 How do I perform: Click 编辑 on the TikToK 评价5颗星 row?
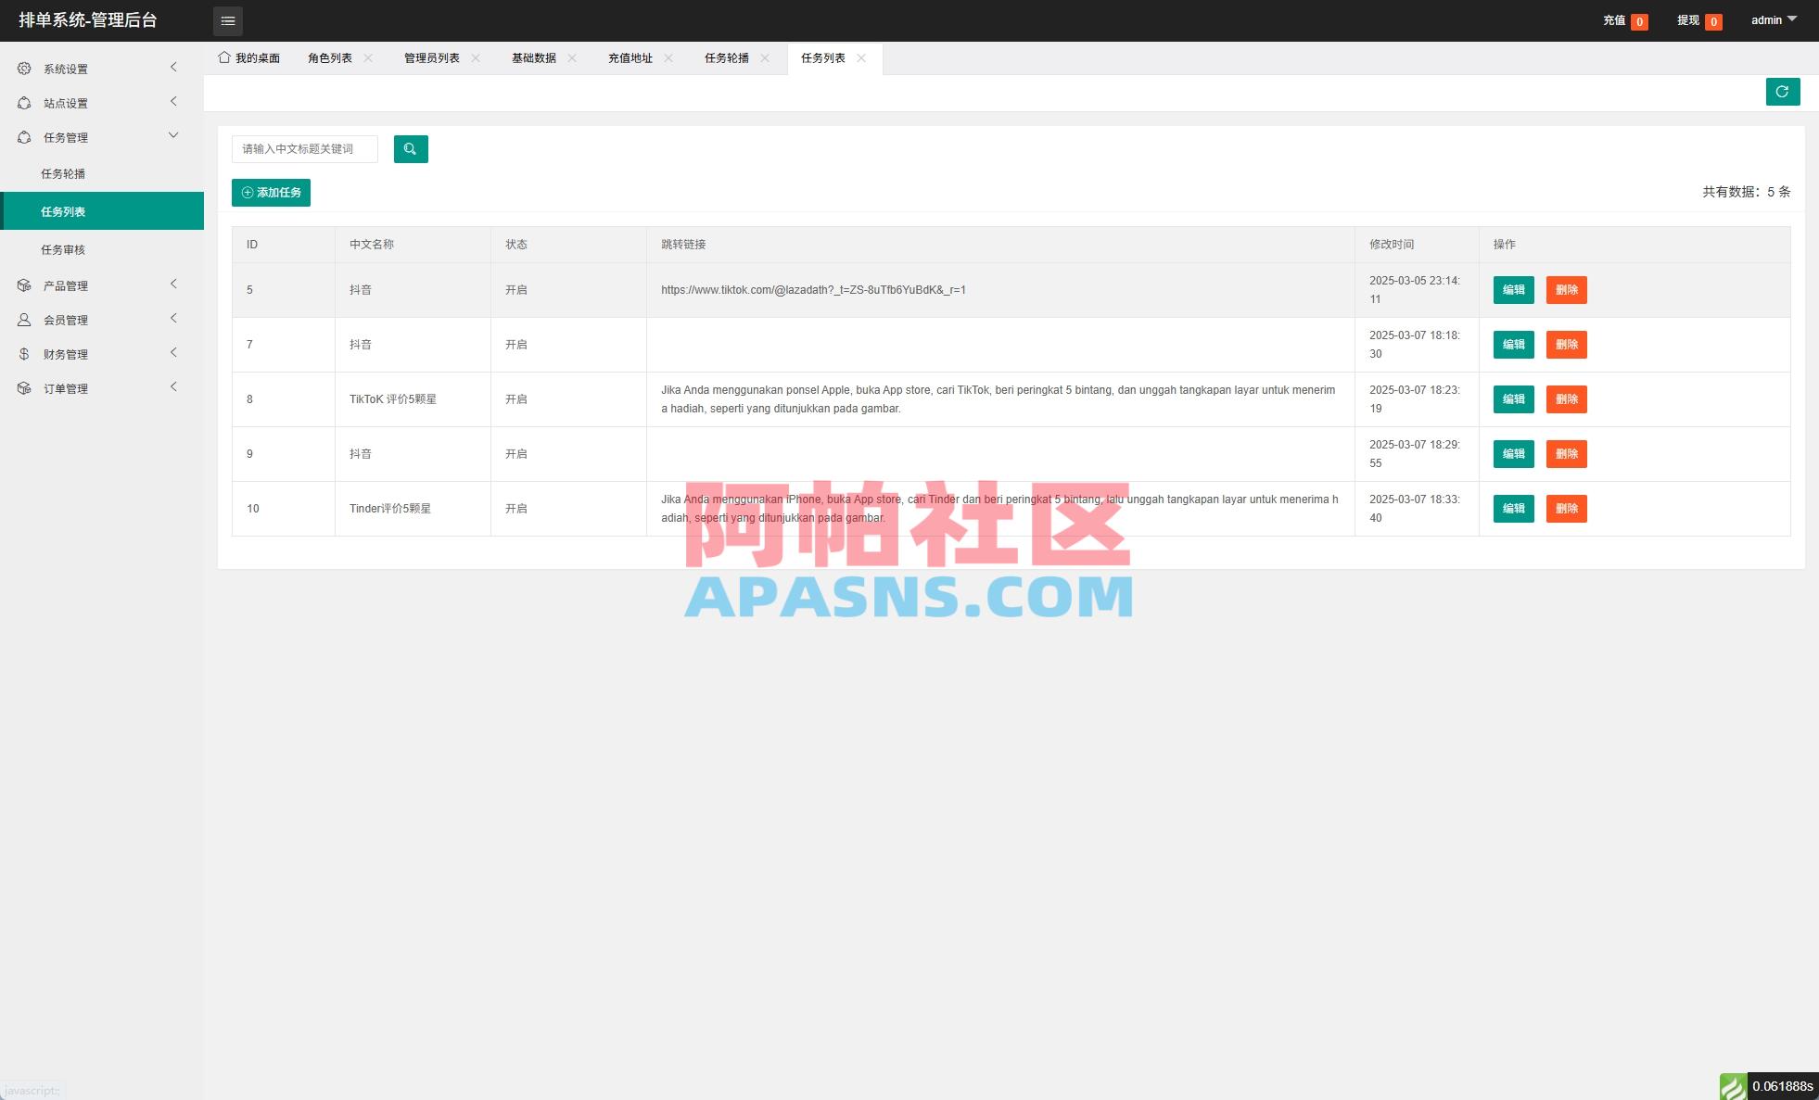click(x=1513, y=399)
